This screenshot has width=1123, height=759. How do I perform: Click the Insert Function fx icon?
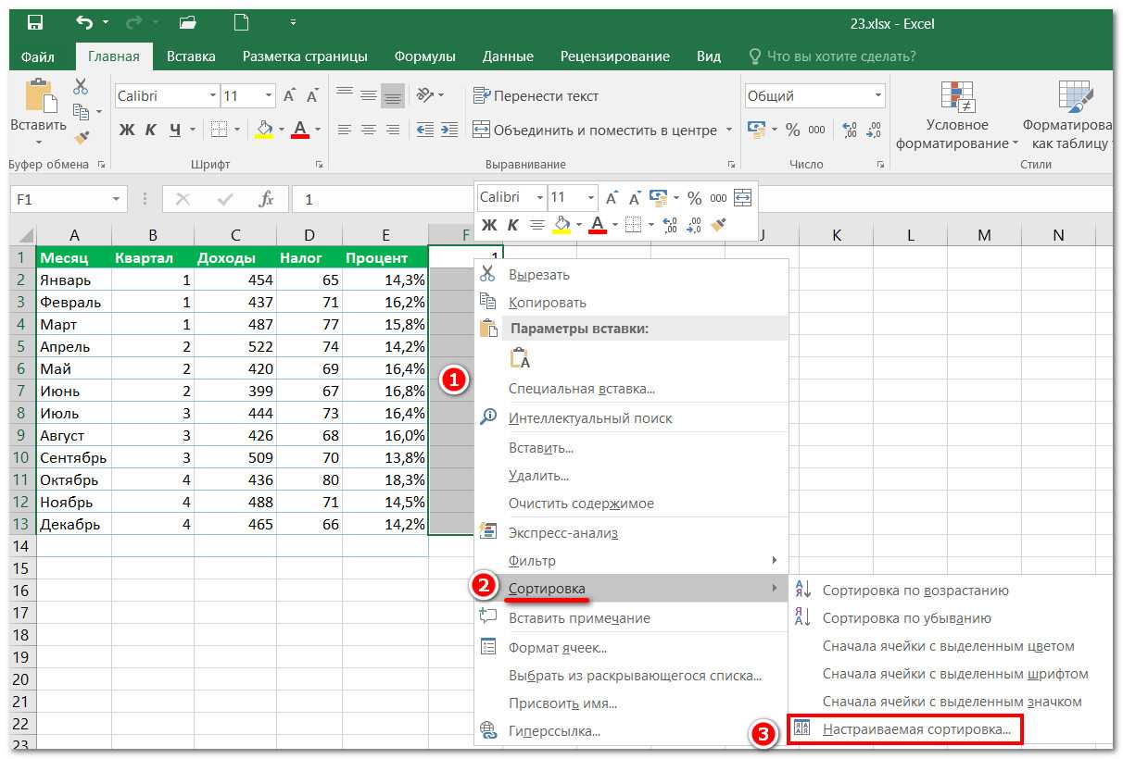pos(266,199)
